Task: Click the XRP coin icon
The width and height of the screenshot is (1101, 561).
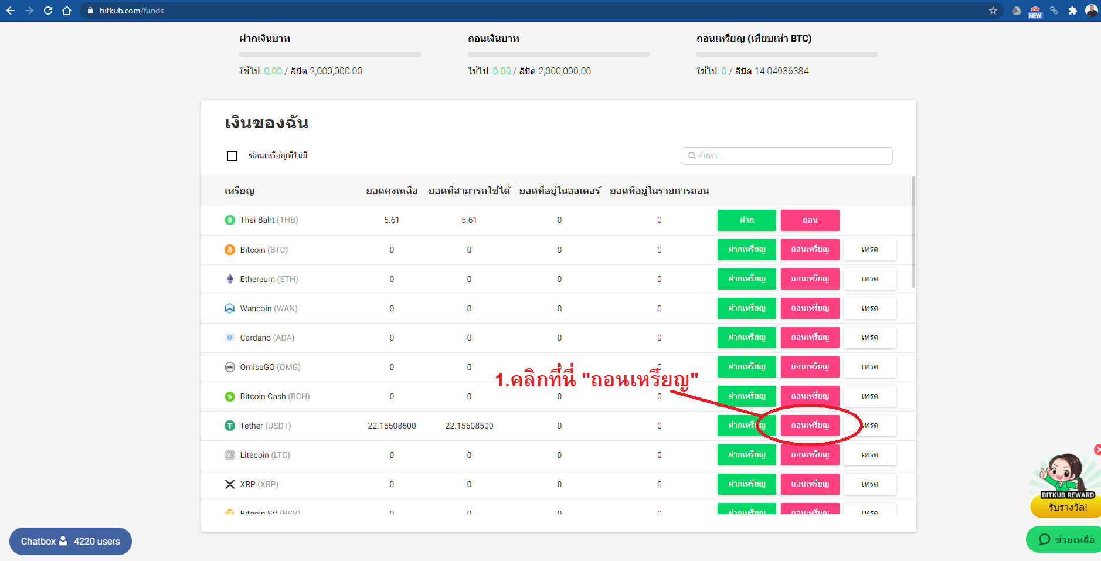Action: click(230, 484)
